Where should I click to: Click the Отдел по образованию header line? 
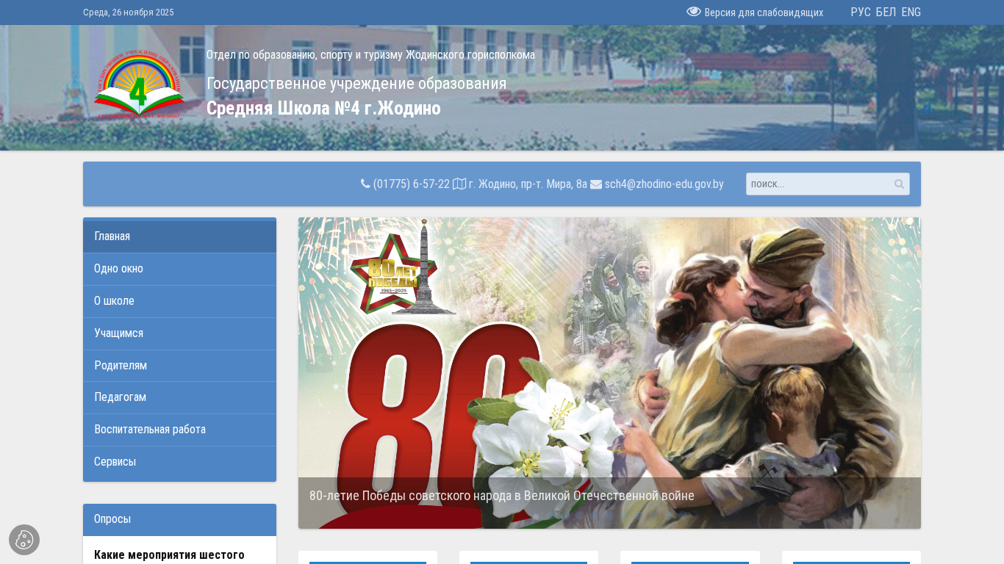pyautogui.click(x=370, y=55)
